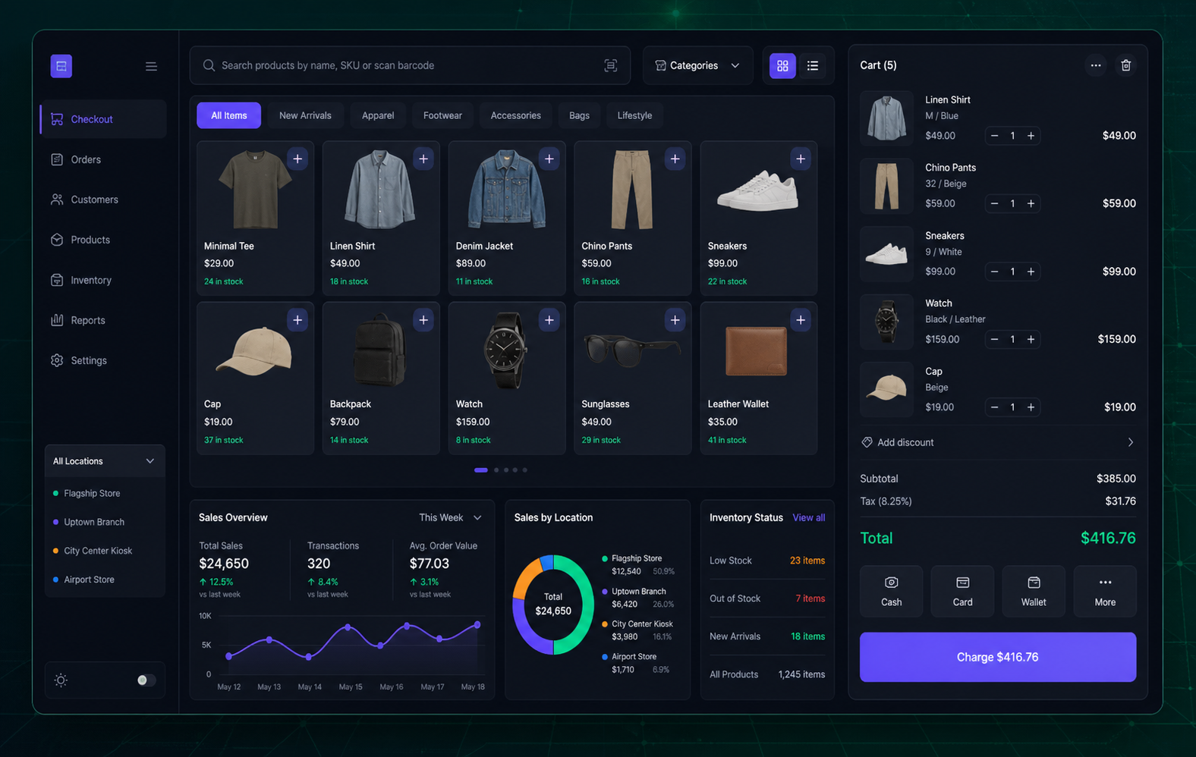Select Cash payment method
This screenshot has width=1196, height=757.
[891, 591]
